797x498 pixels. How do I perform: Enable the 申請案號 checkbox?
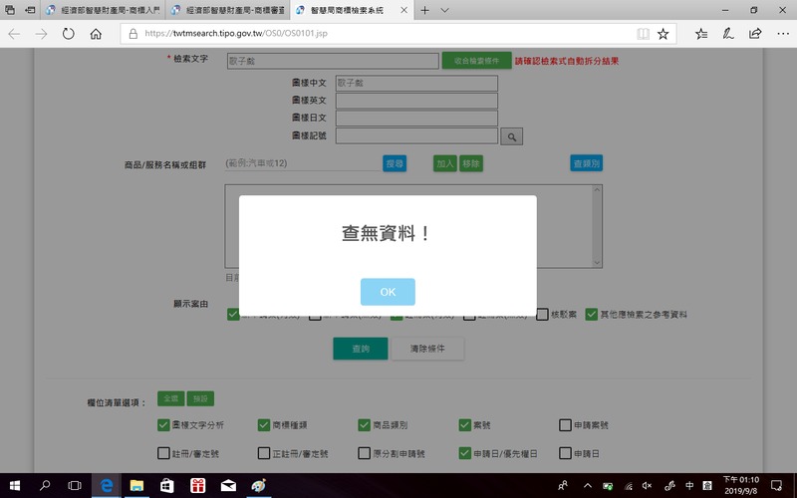(566, 425)
